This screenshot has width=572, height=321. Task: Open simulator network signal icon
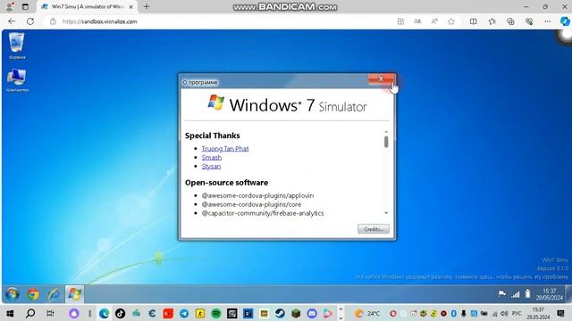[x=515, y=294]
